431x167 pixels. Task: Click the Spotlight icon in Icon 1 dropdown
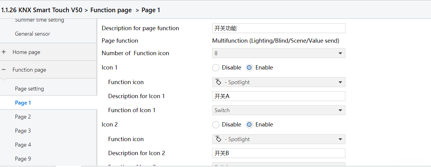(218, 82)
